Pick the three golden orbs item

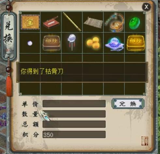tap(93, 42)
